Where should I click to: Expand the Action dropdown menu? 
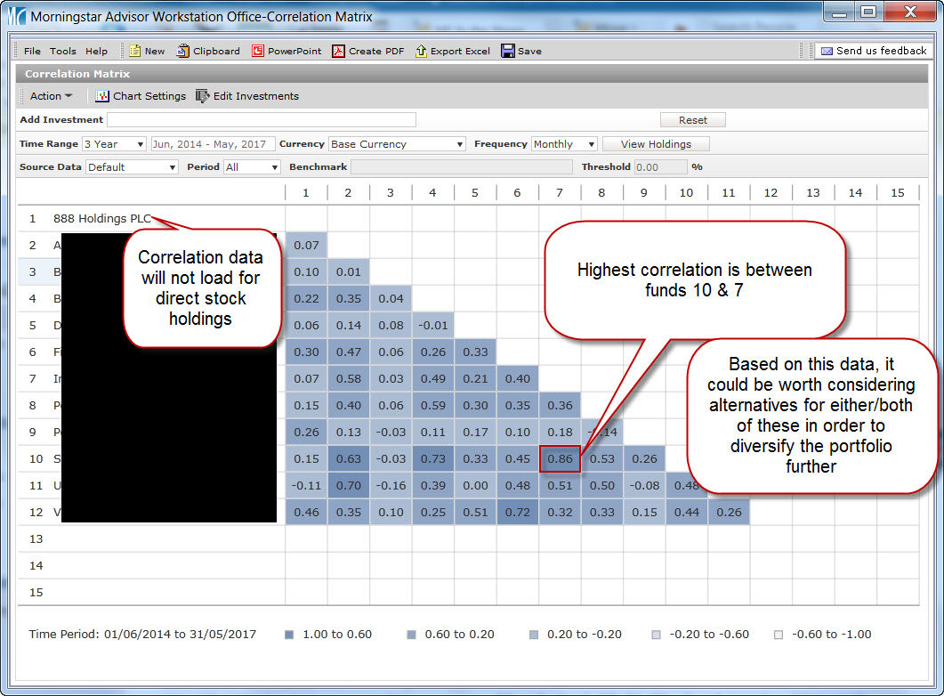[51, 96]
